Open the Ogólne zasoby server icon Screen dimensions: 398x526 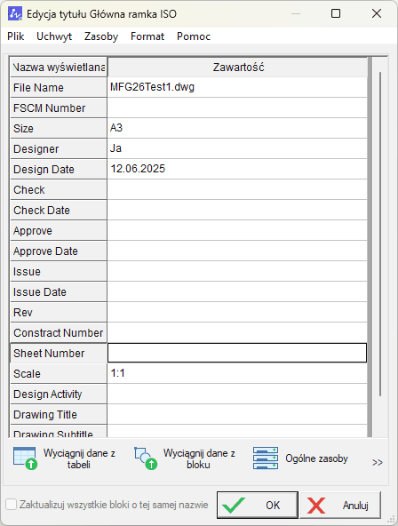click(x=266, y=458)
